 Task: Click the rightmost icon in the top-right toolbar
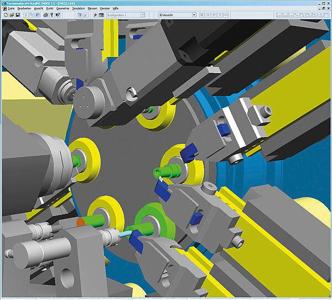point(326,15)
